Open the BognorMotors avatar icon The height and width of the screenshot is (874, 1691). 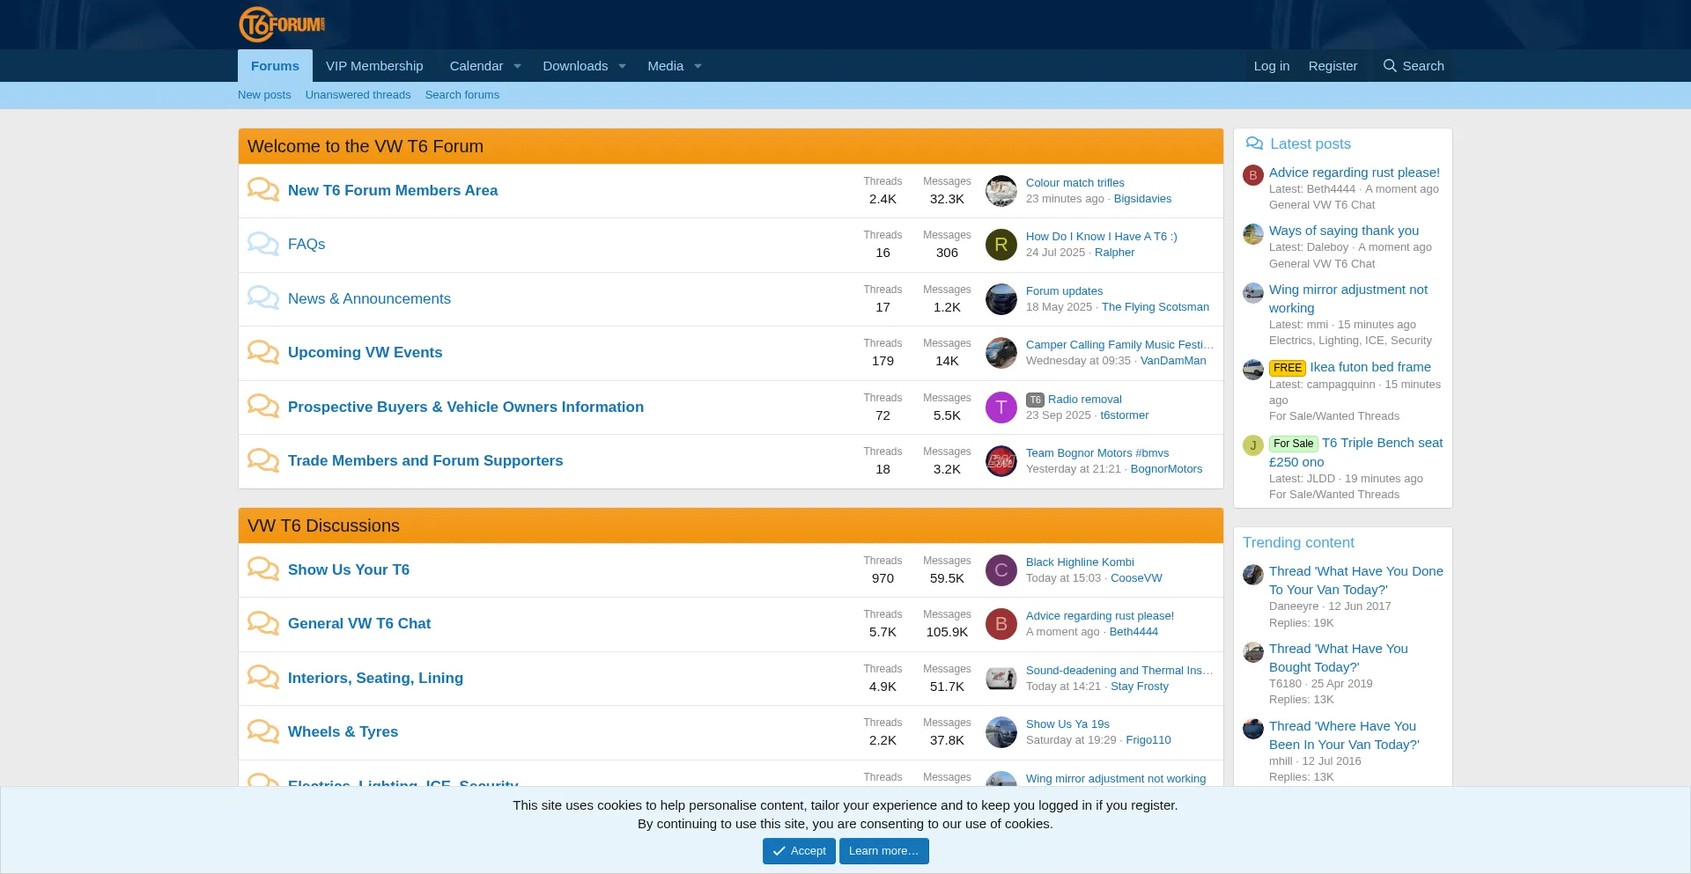(x=1001, y=461)
